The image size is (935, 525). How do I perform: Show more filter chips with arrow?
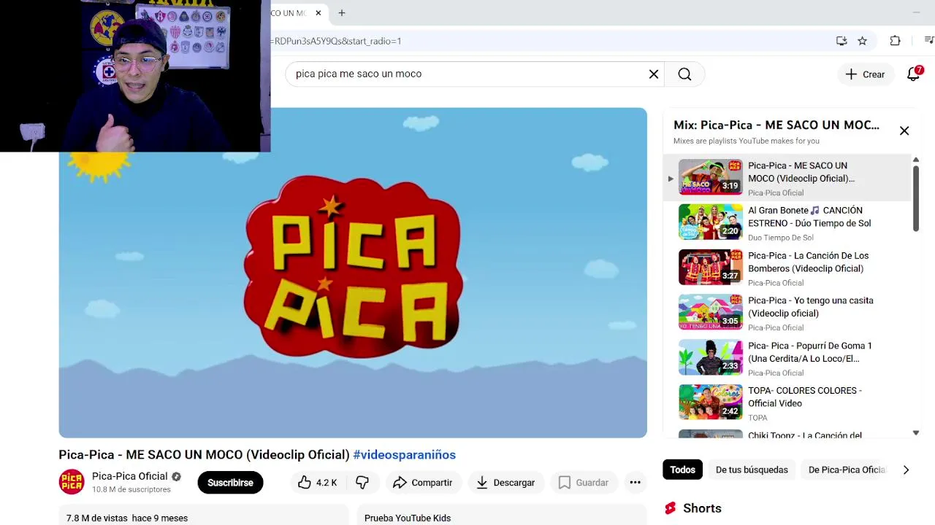906,470
